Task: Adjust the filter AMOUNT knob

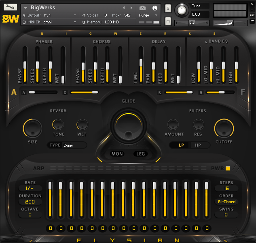Action: (173, 124)
